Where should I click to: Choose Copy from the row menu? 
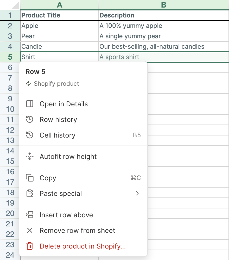coord(83,178)
